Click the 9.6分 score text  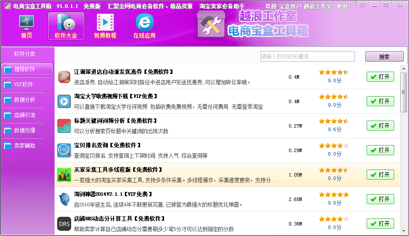(x=334, y=129)
